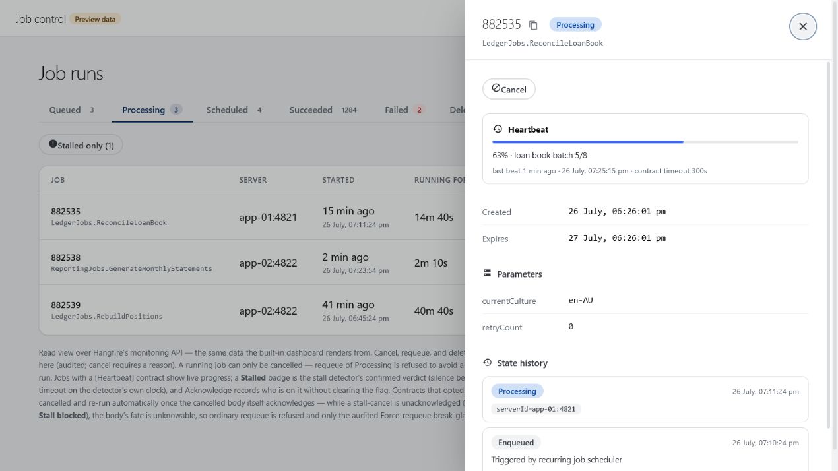
Task: Open job row 882538 GenerateMonthlyStatements
Action: 252,263
